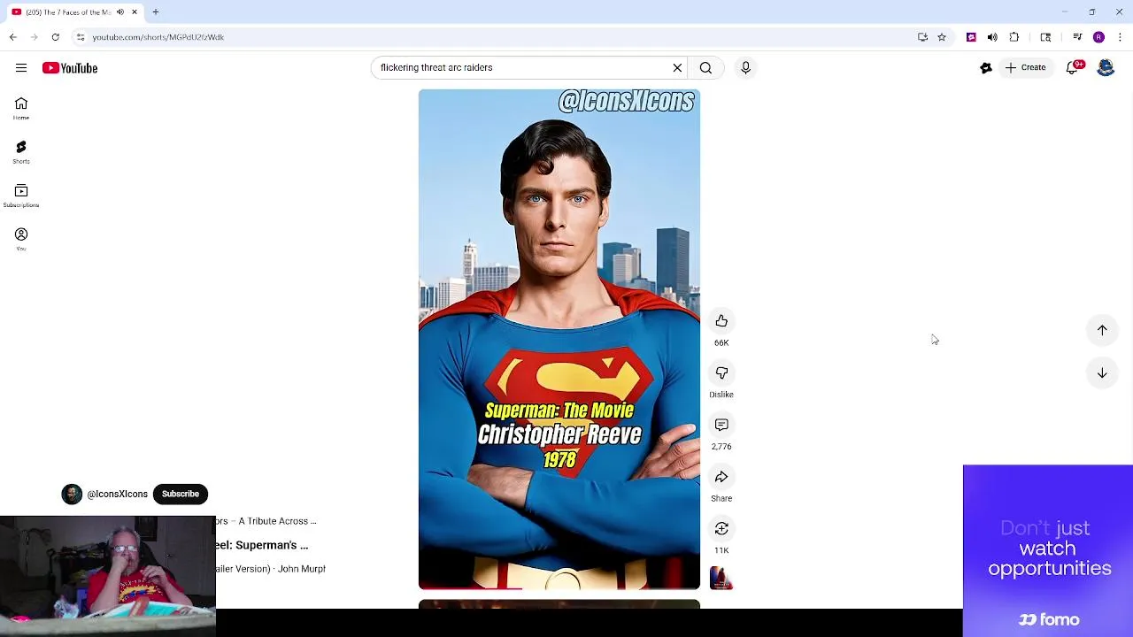The image size is (1133, 637).
Task: Open Shorts in the left sidebar
Action: [x=21, y=152]
